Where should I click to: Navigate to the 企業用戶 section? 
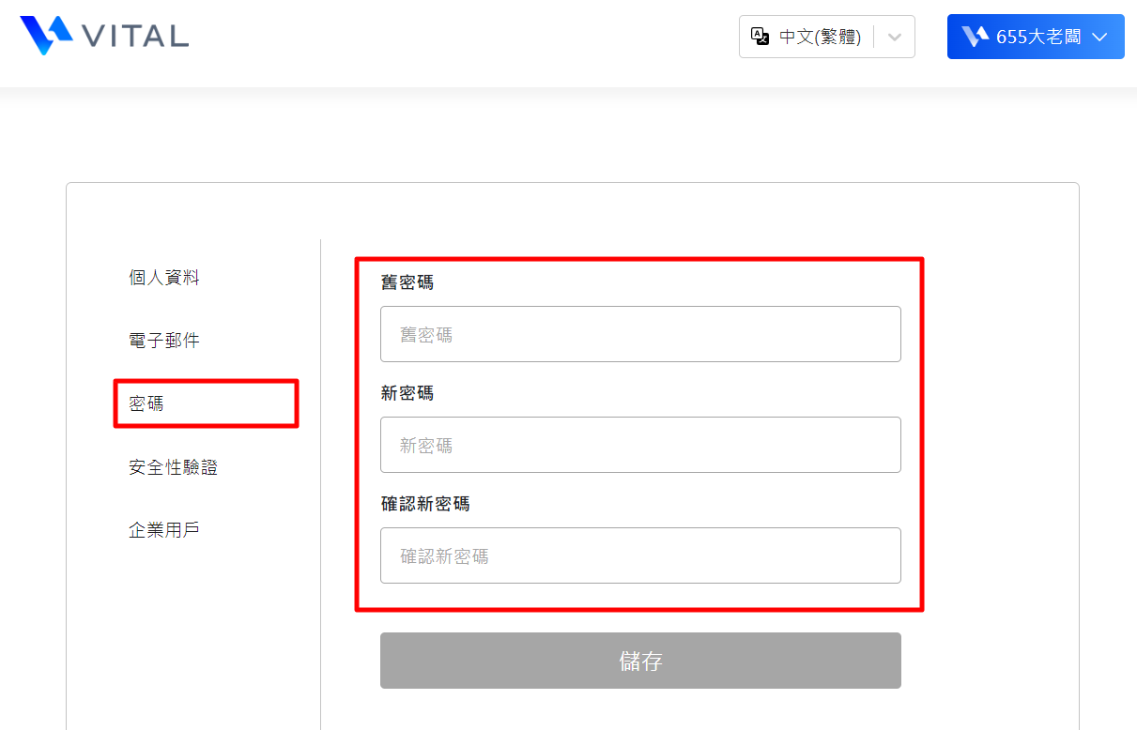click(x=164, y=530)
